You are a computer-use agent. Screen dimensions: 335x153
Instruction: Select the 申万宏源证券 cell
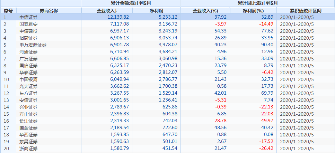coord(33,45)
